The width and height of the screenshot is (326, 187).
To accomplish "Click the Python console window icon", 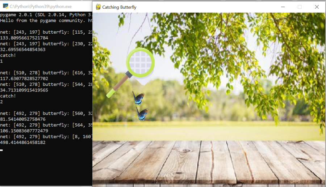I will [5, 6].
